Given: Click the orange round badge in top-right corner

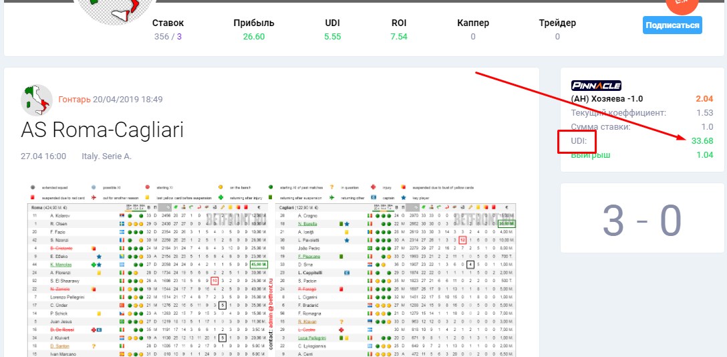Looking at the screenshot, I should (x=680, y=5).
